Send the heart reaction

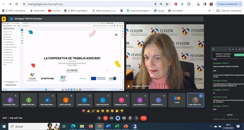coord(84,111)
